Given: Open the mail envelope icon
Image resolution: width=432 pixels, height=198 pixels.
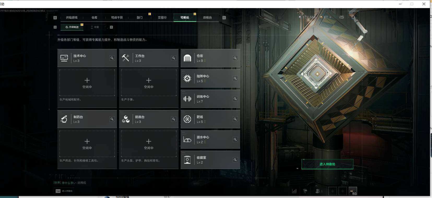Looking at the screenshot, I should point(342,17).
